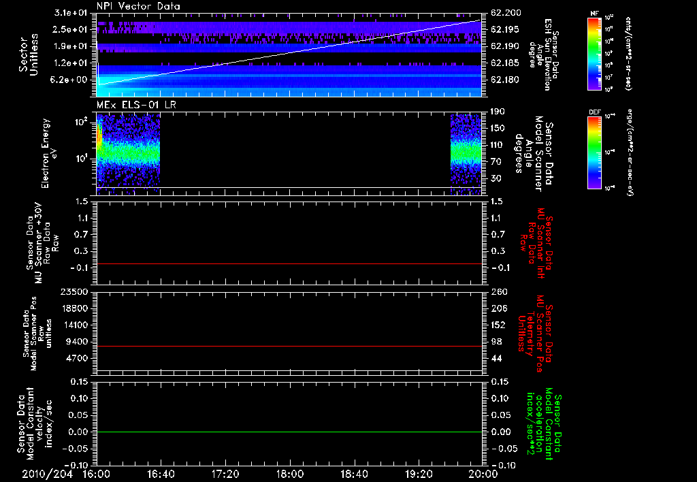This screenshot has width=697, height=482.
Task: Click the "62.200" elevation angle value
Action: [x=504, y=13]
